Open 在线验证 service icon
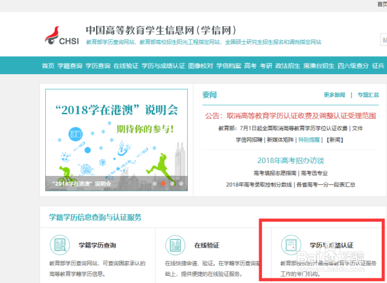The width and height of the screenshot is (387, 283). (x=175, y=245)
